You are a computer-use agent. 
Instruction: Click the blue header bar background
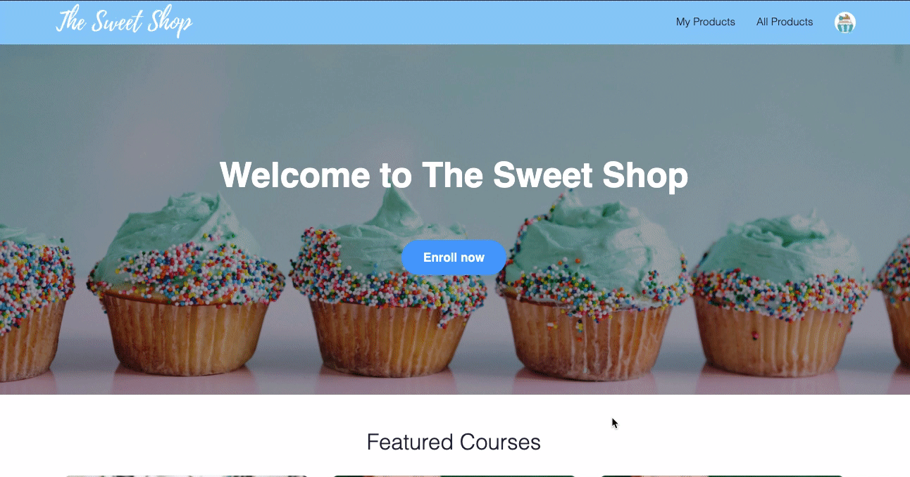(x=423, y=22)
